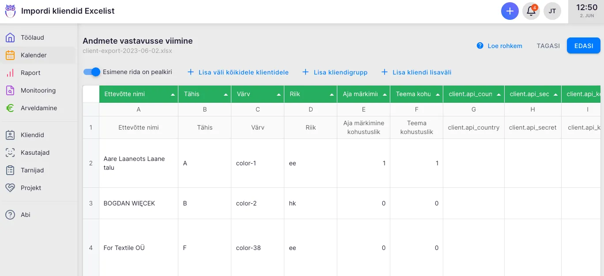Expand the Tähis column dropdown
This screenshot has height=276, width=604.
coord(226,94)
